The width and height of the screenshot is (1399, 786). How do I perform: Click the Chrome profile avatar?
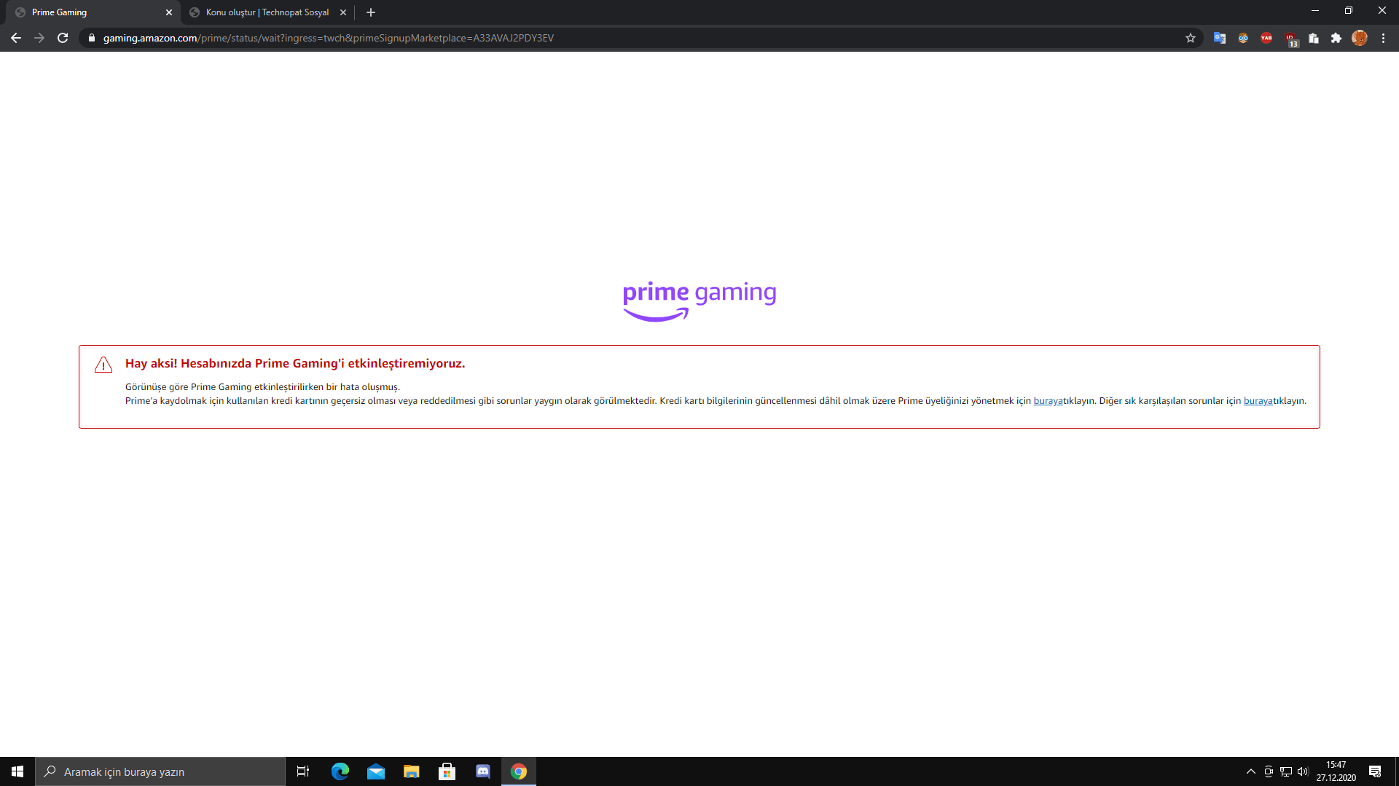[1360, 38]
